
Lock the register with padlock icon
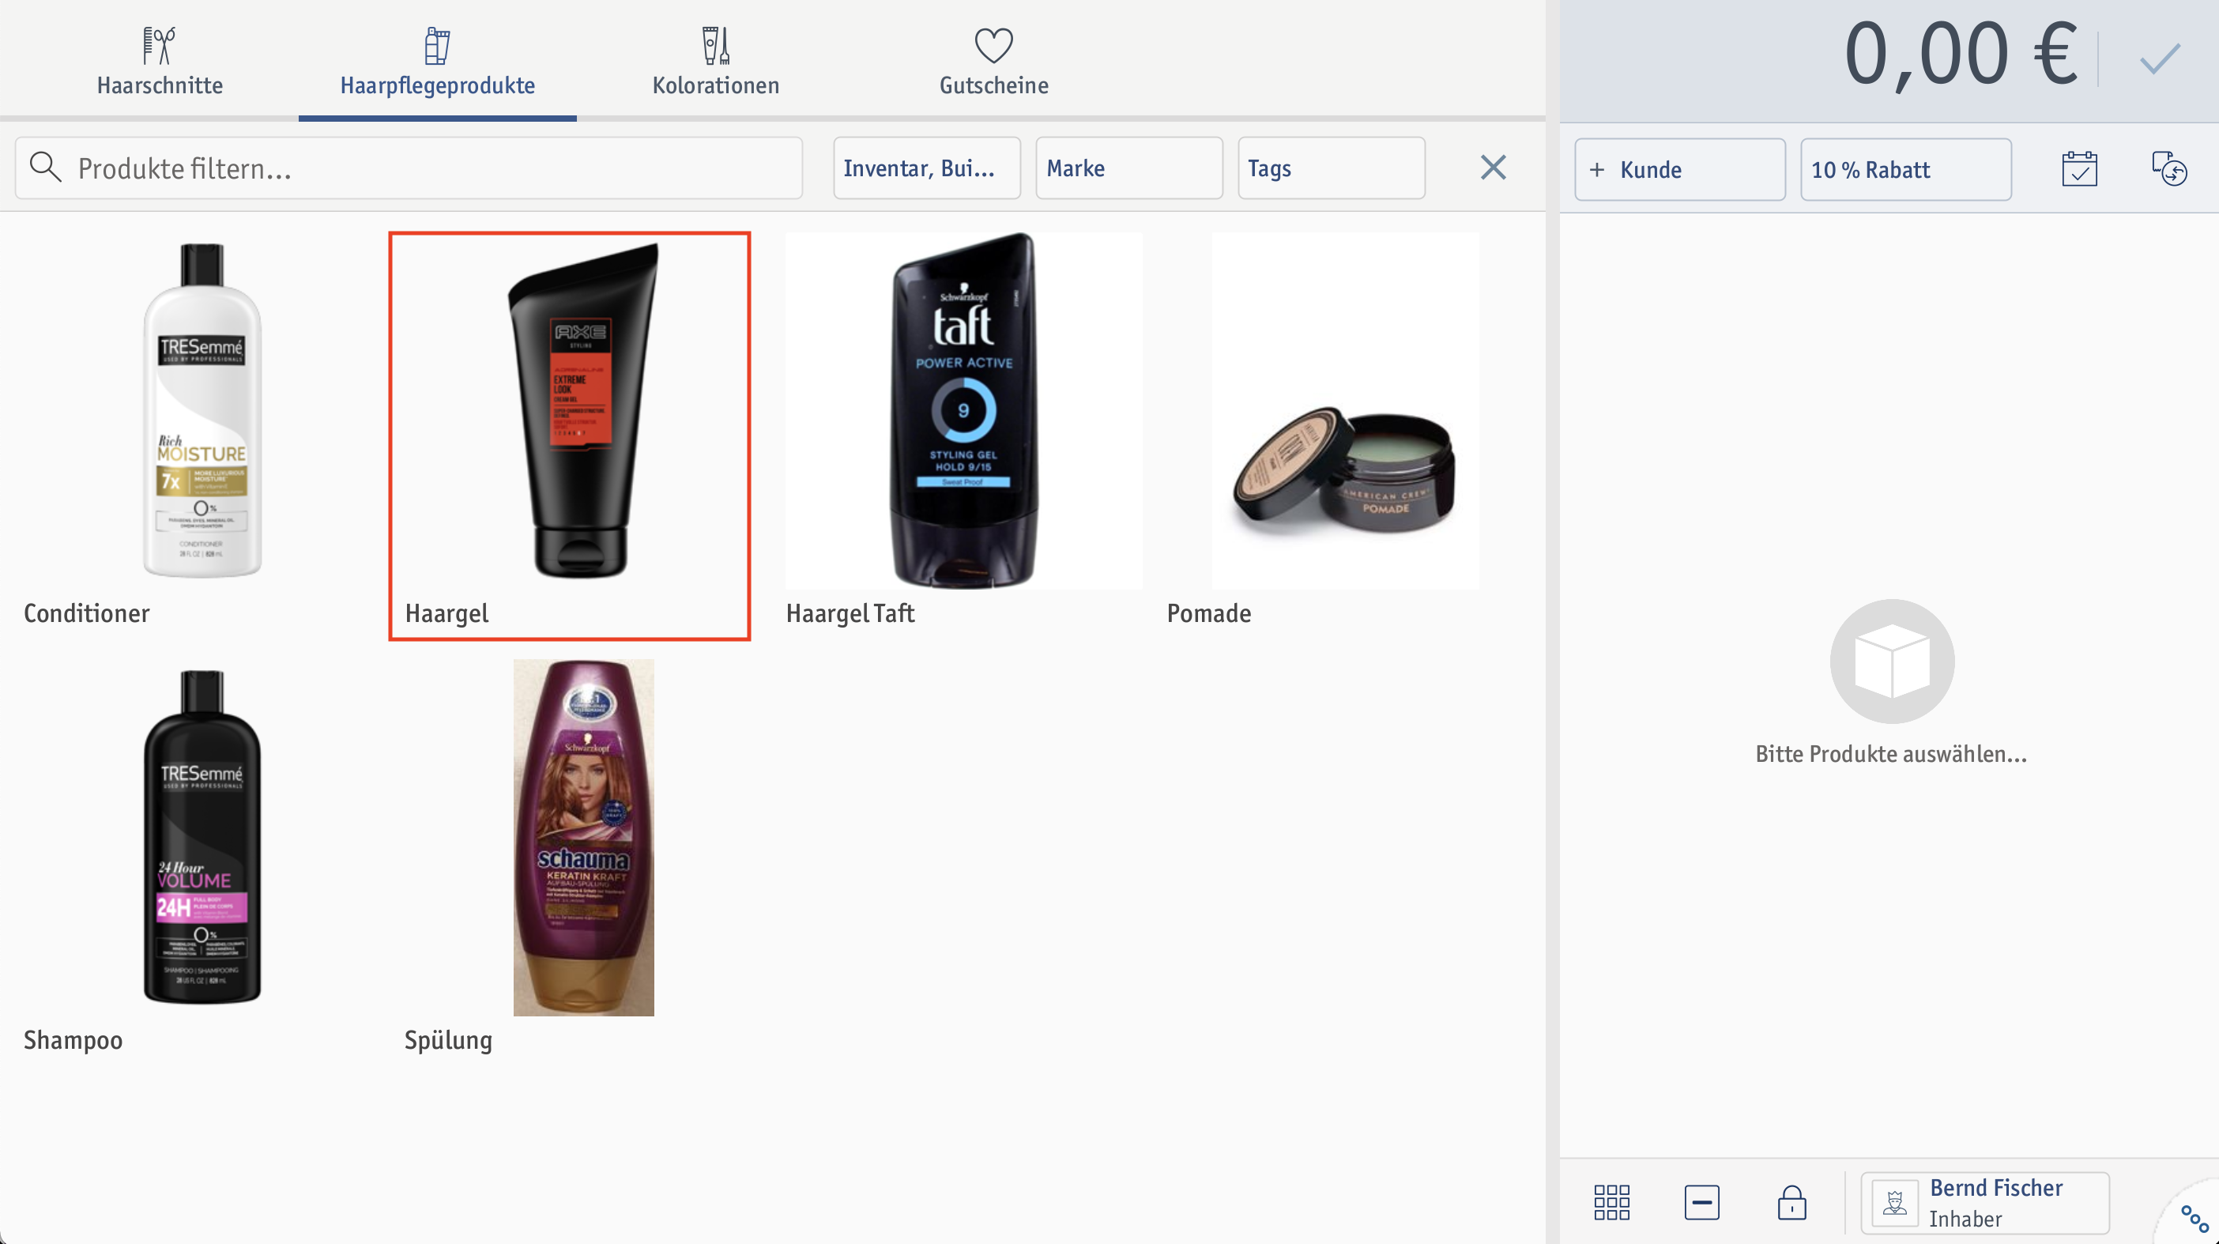click(x=1791, y=1202)
